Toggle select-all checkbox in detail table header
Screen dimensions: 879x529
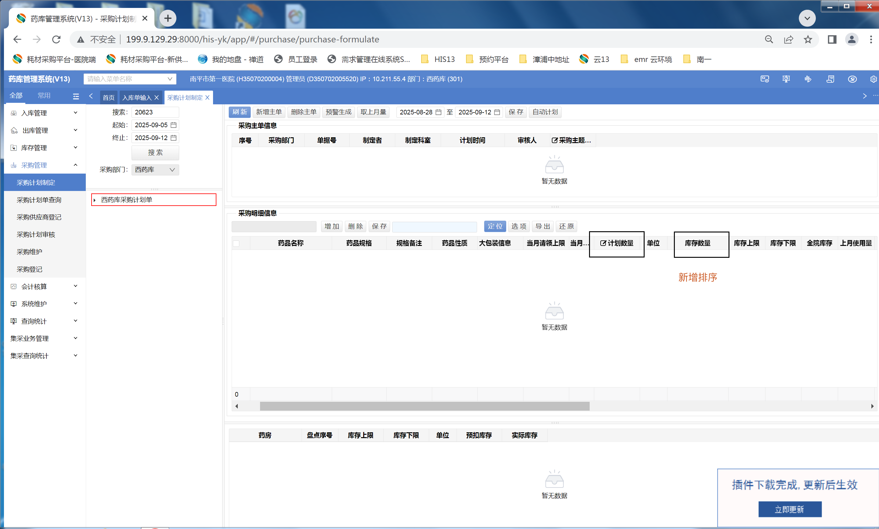click(236, 243)
